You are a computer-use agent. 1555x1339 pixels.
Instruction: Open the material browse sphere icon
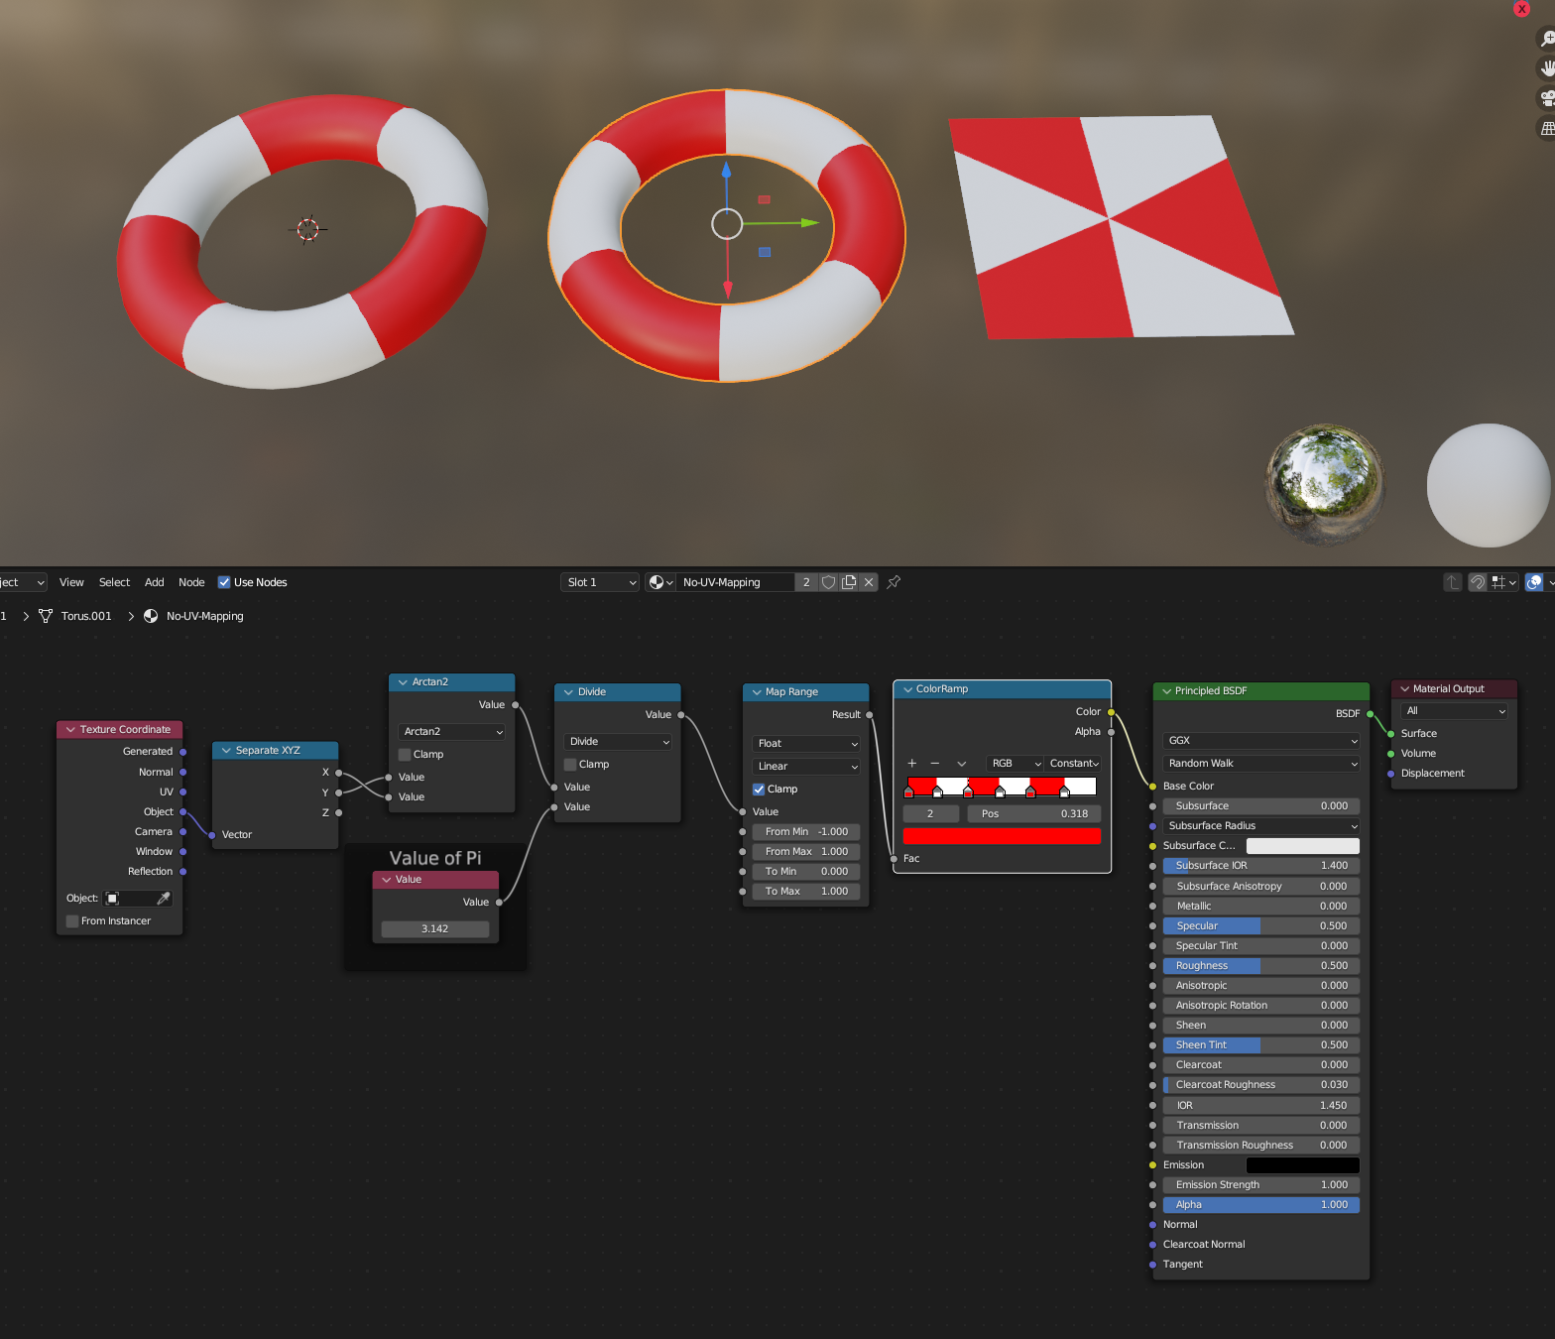660,582
